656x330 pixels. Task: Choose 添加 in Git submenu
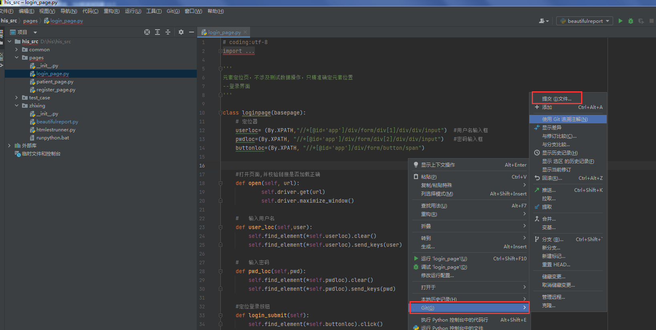click(568, 107)
